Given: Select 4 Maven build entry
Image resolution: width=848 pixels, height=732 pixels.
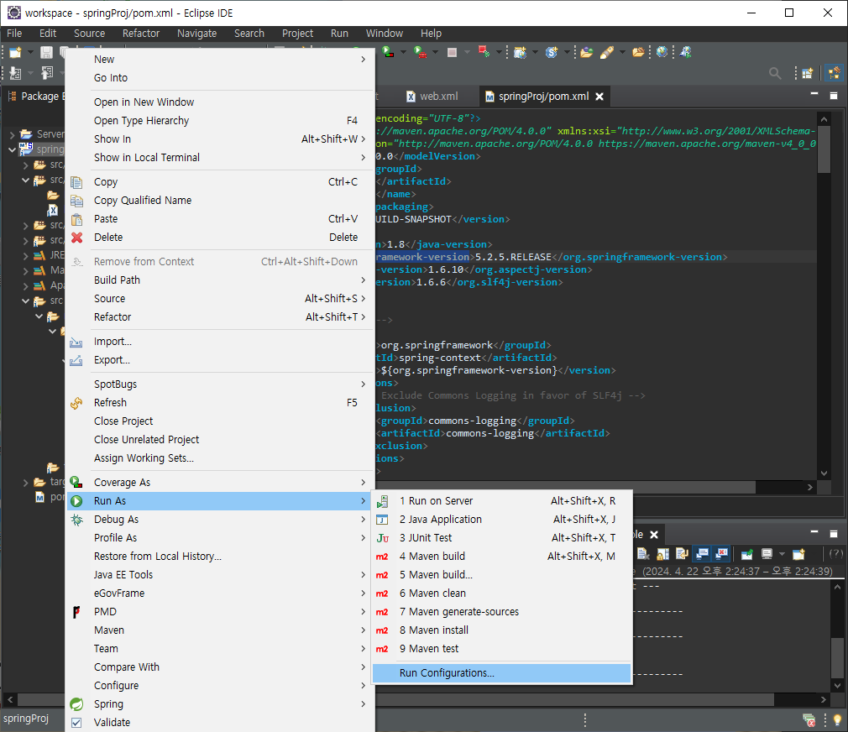Looking at the screenshot, I should coord(502,556).
